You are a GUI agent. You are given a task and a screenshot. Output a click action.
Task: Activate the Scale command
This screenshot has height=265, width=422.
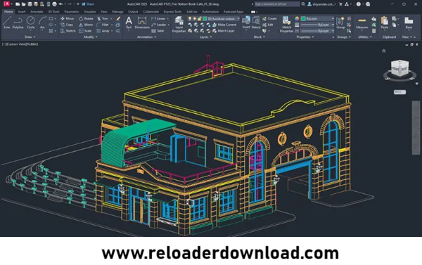pos(85,31)
